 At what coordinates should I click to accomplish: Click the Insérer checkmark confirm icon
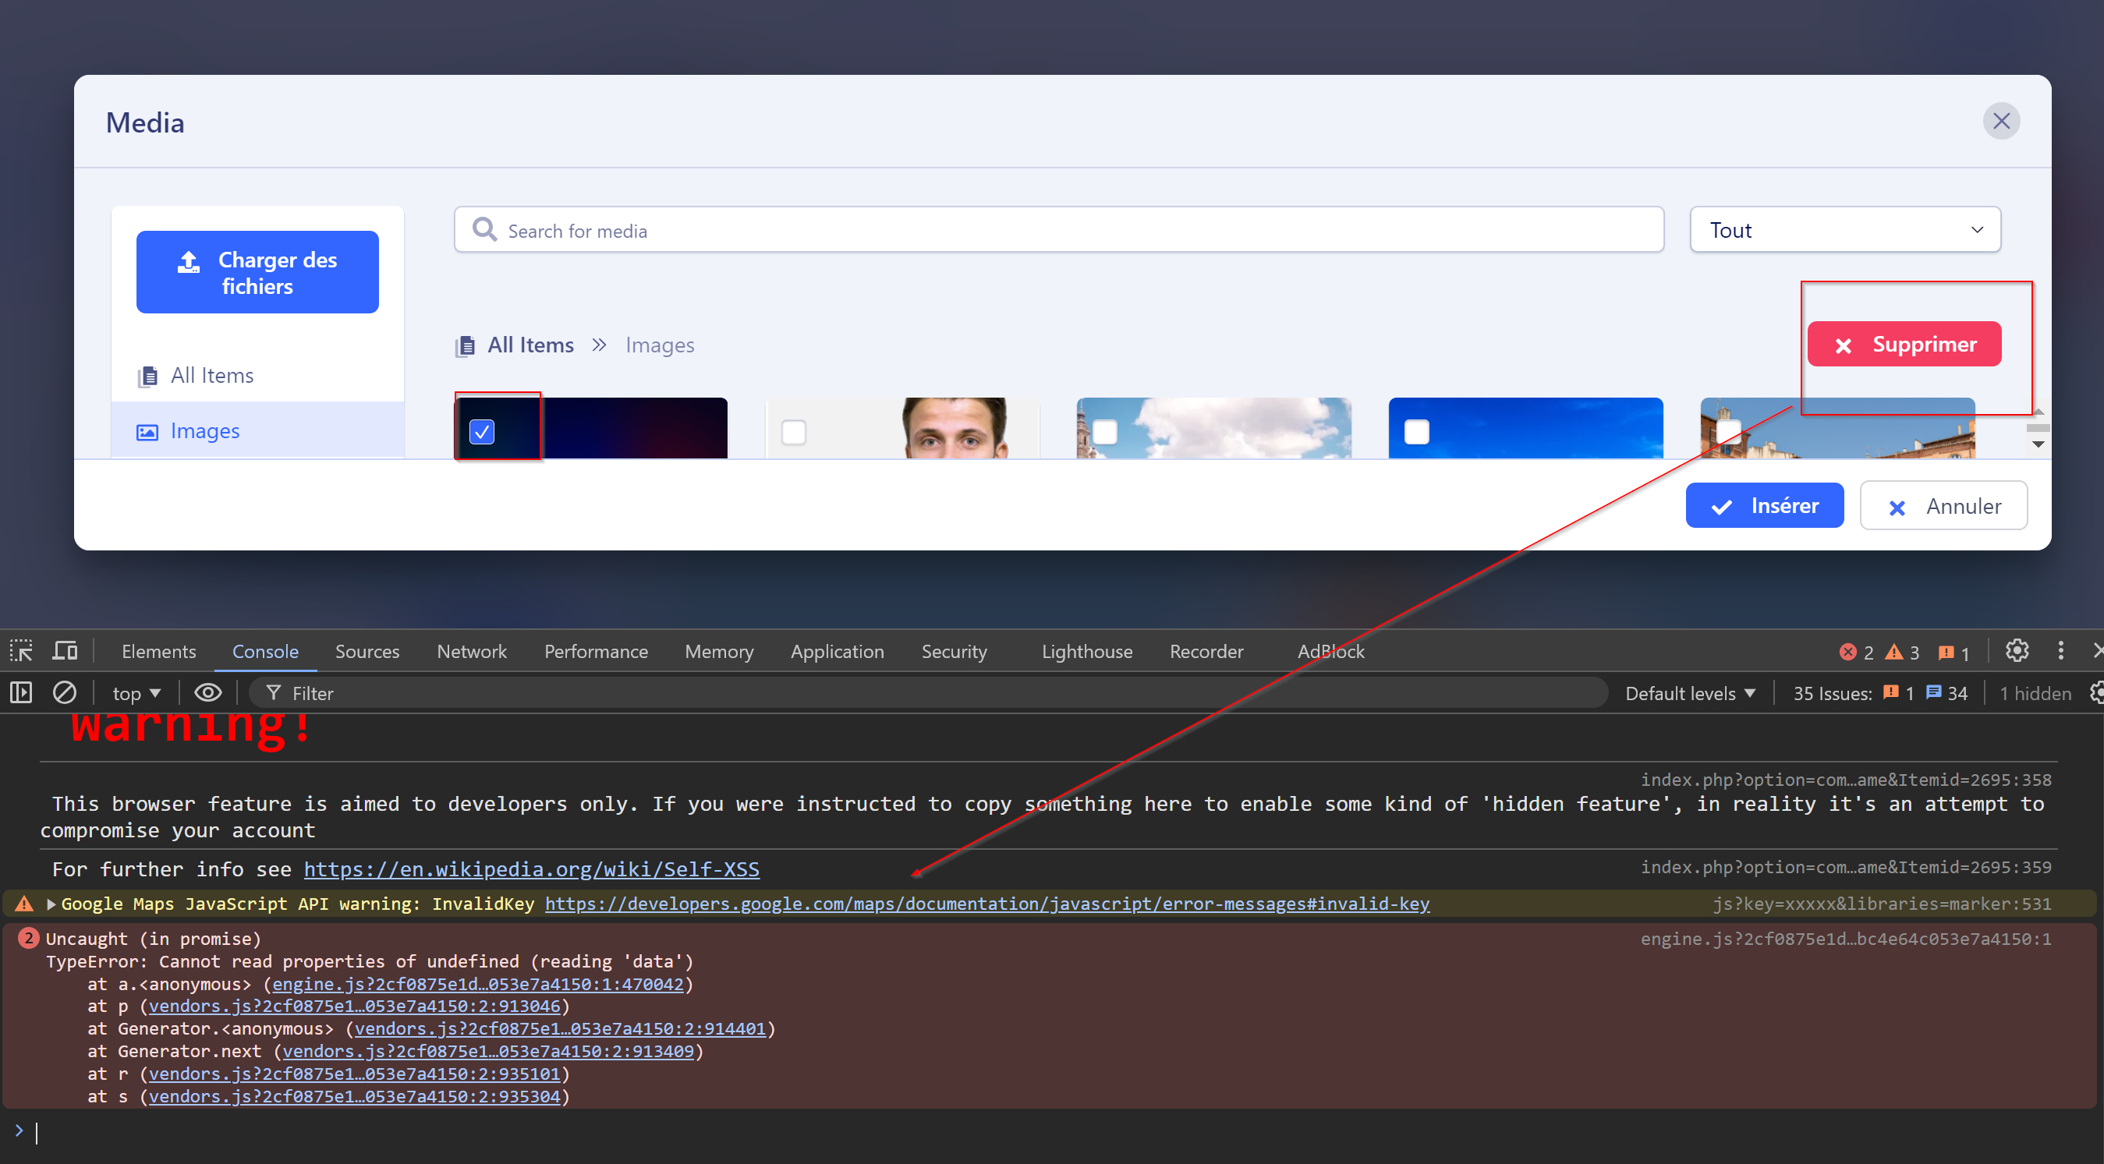click(1721, 504)
